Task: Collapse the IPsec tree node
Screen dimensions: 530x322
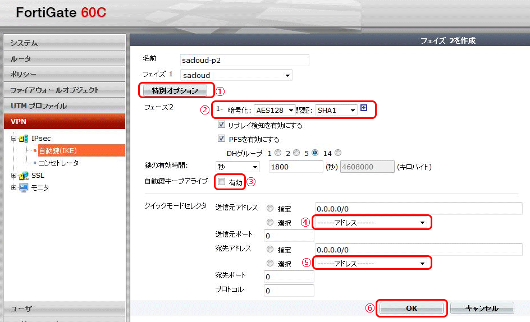Action: click(x=14, y=138)
